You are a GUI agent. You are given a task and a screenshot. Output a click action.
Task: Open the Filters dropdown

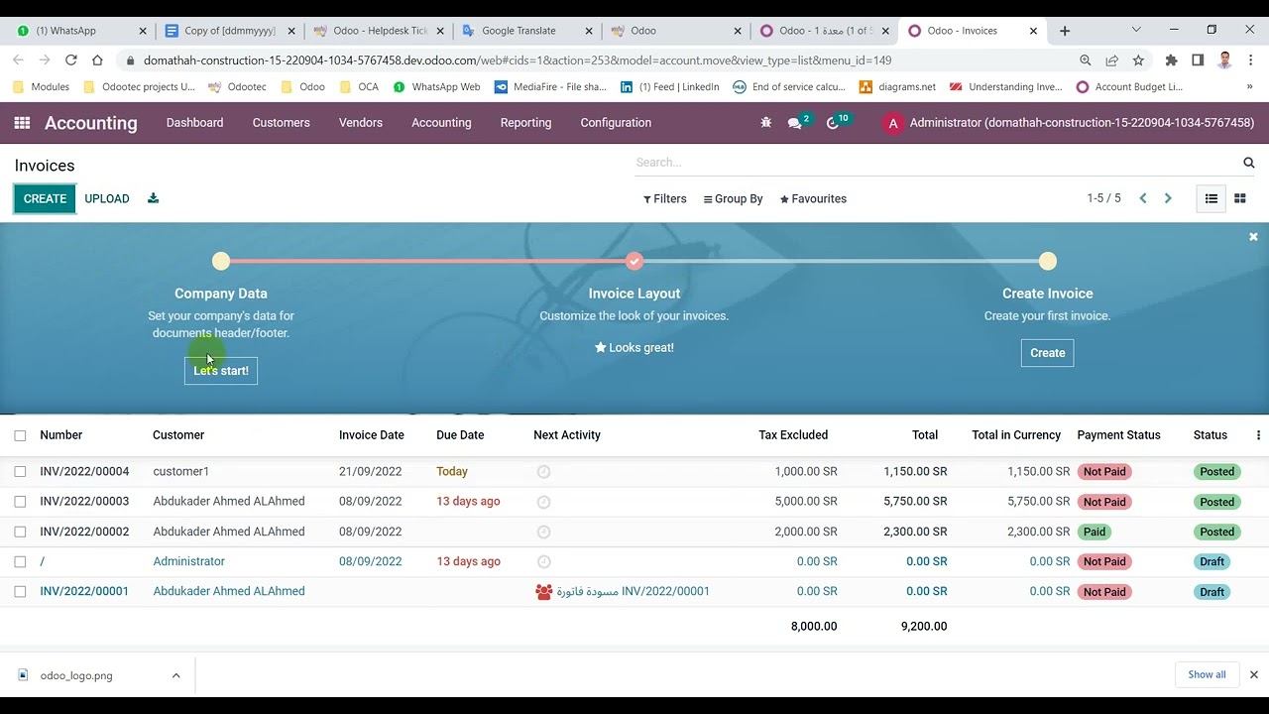tap(664, 198)
